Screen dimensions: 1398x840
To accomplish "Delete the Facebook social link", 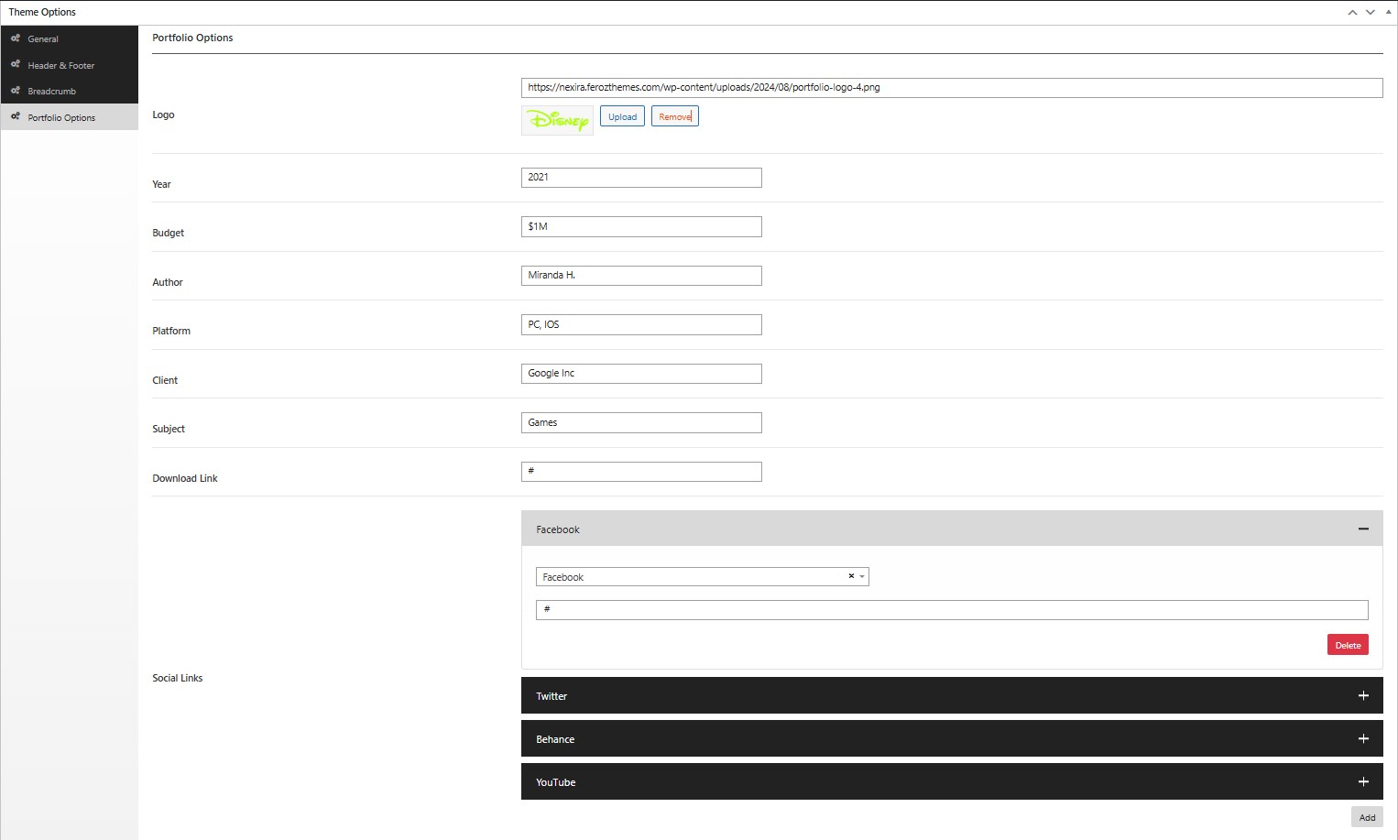I will pos(1348,645).
